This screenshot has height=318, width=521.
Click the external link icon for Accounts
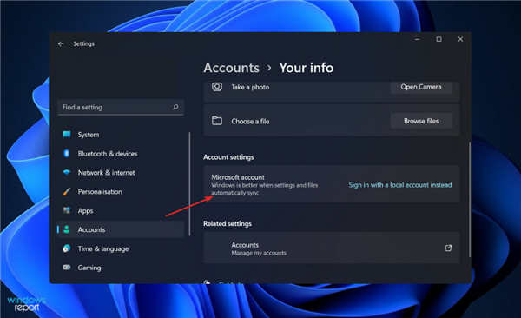tap(448, 248)
